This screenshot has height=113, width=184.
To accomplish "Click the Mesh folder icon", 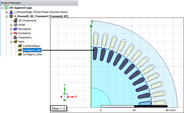I will click(16, 42).
